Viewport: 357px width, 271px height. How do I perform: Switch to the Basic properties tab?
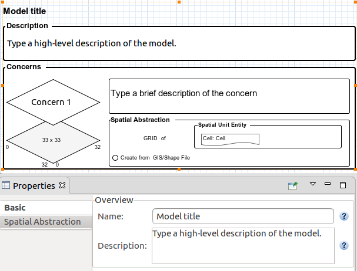(x=15, y=208)
